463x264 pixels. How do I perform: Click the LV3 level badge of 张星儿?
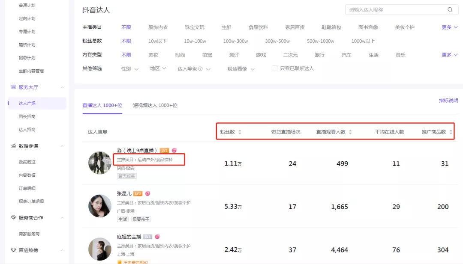(138, 193)
